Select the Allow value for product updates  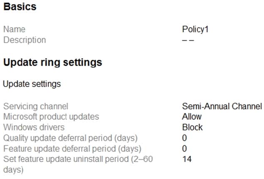point(192,117)
